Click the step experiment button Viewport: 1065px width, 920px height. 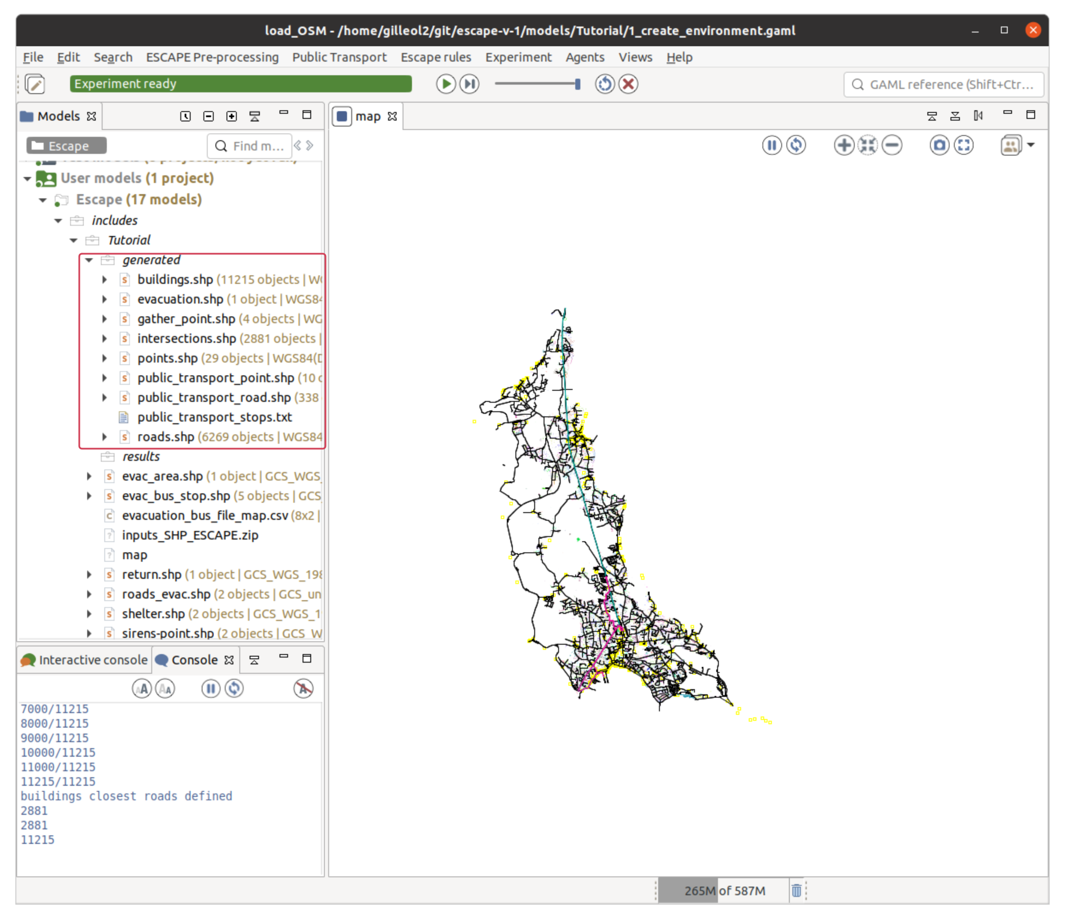point(469,84)
